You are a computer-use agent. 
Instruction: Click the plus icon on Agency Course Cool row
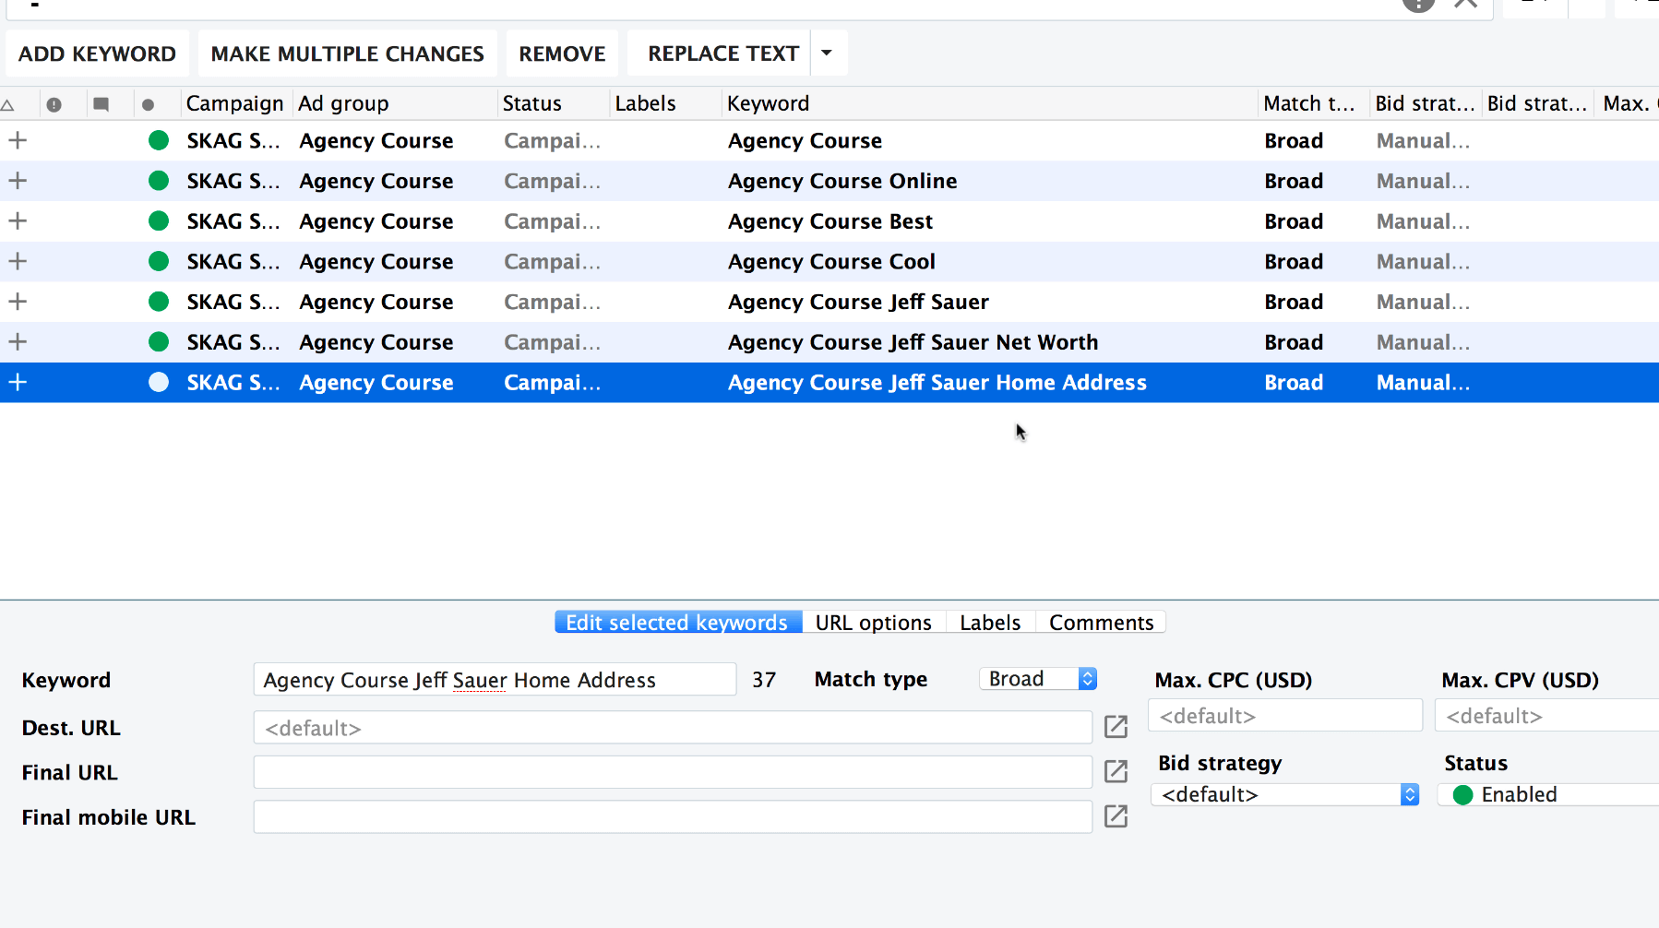[x=18, y=261]
